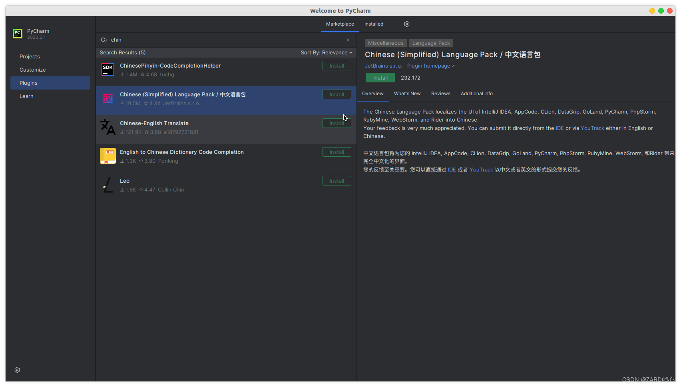The height and width of the screenshot is (387, 681).
Task: Click the YouTrack link in the English description
Action: pos(593,128)
